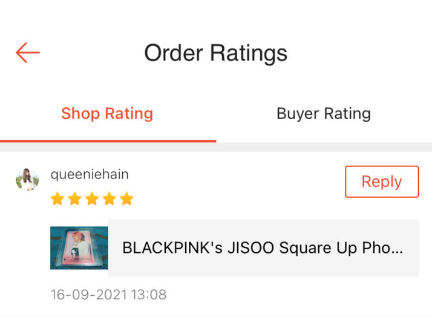Click the fifth rating star
The height and width of the screenshot is (317, 432).
pos(126,199)
